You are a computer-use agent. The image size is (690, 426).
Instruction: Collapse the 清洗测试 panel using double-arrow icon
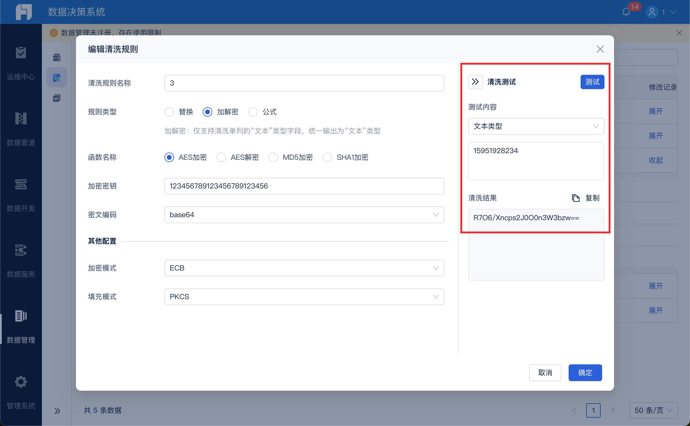[475, 82]
